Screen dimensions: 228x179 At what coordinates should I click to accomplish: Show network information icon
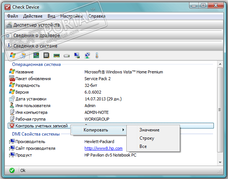tap(87, 55)
